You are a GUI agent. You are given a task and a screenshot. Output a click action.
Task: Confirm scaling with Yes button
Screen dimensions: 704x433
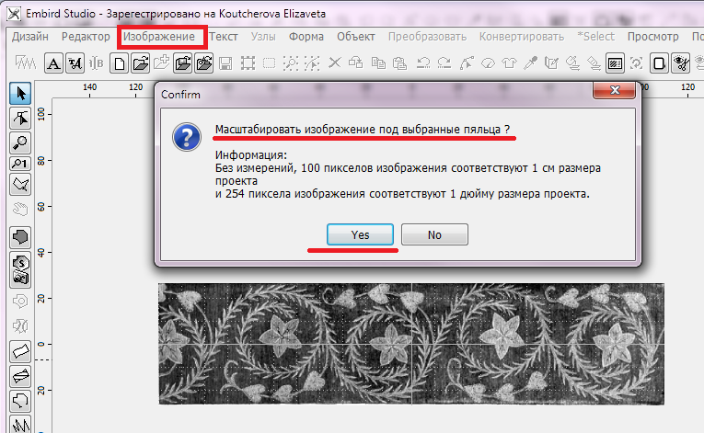(360, 234)
